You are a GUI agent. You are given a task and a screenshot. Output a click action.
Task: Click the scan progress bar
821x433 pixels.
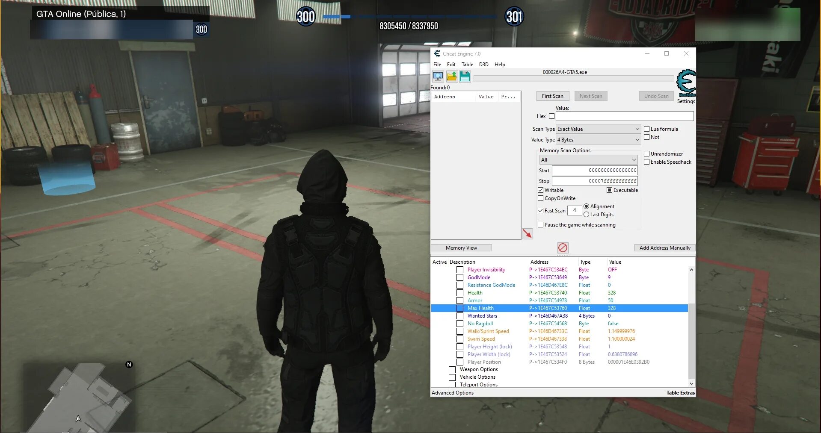point(574,79)
